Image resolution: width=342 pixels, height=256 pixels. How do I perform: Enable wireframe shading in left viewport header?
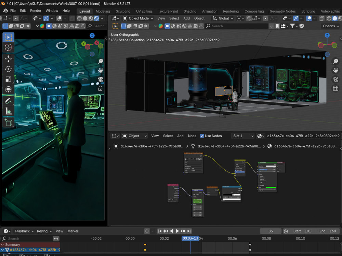79,18
